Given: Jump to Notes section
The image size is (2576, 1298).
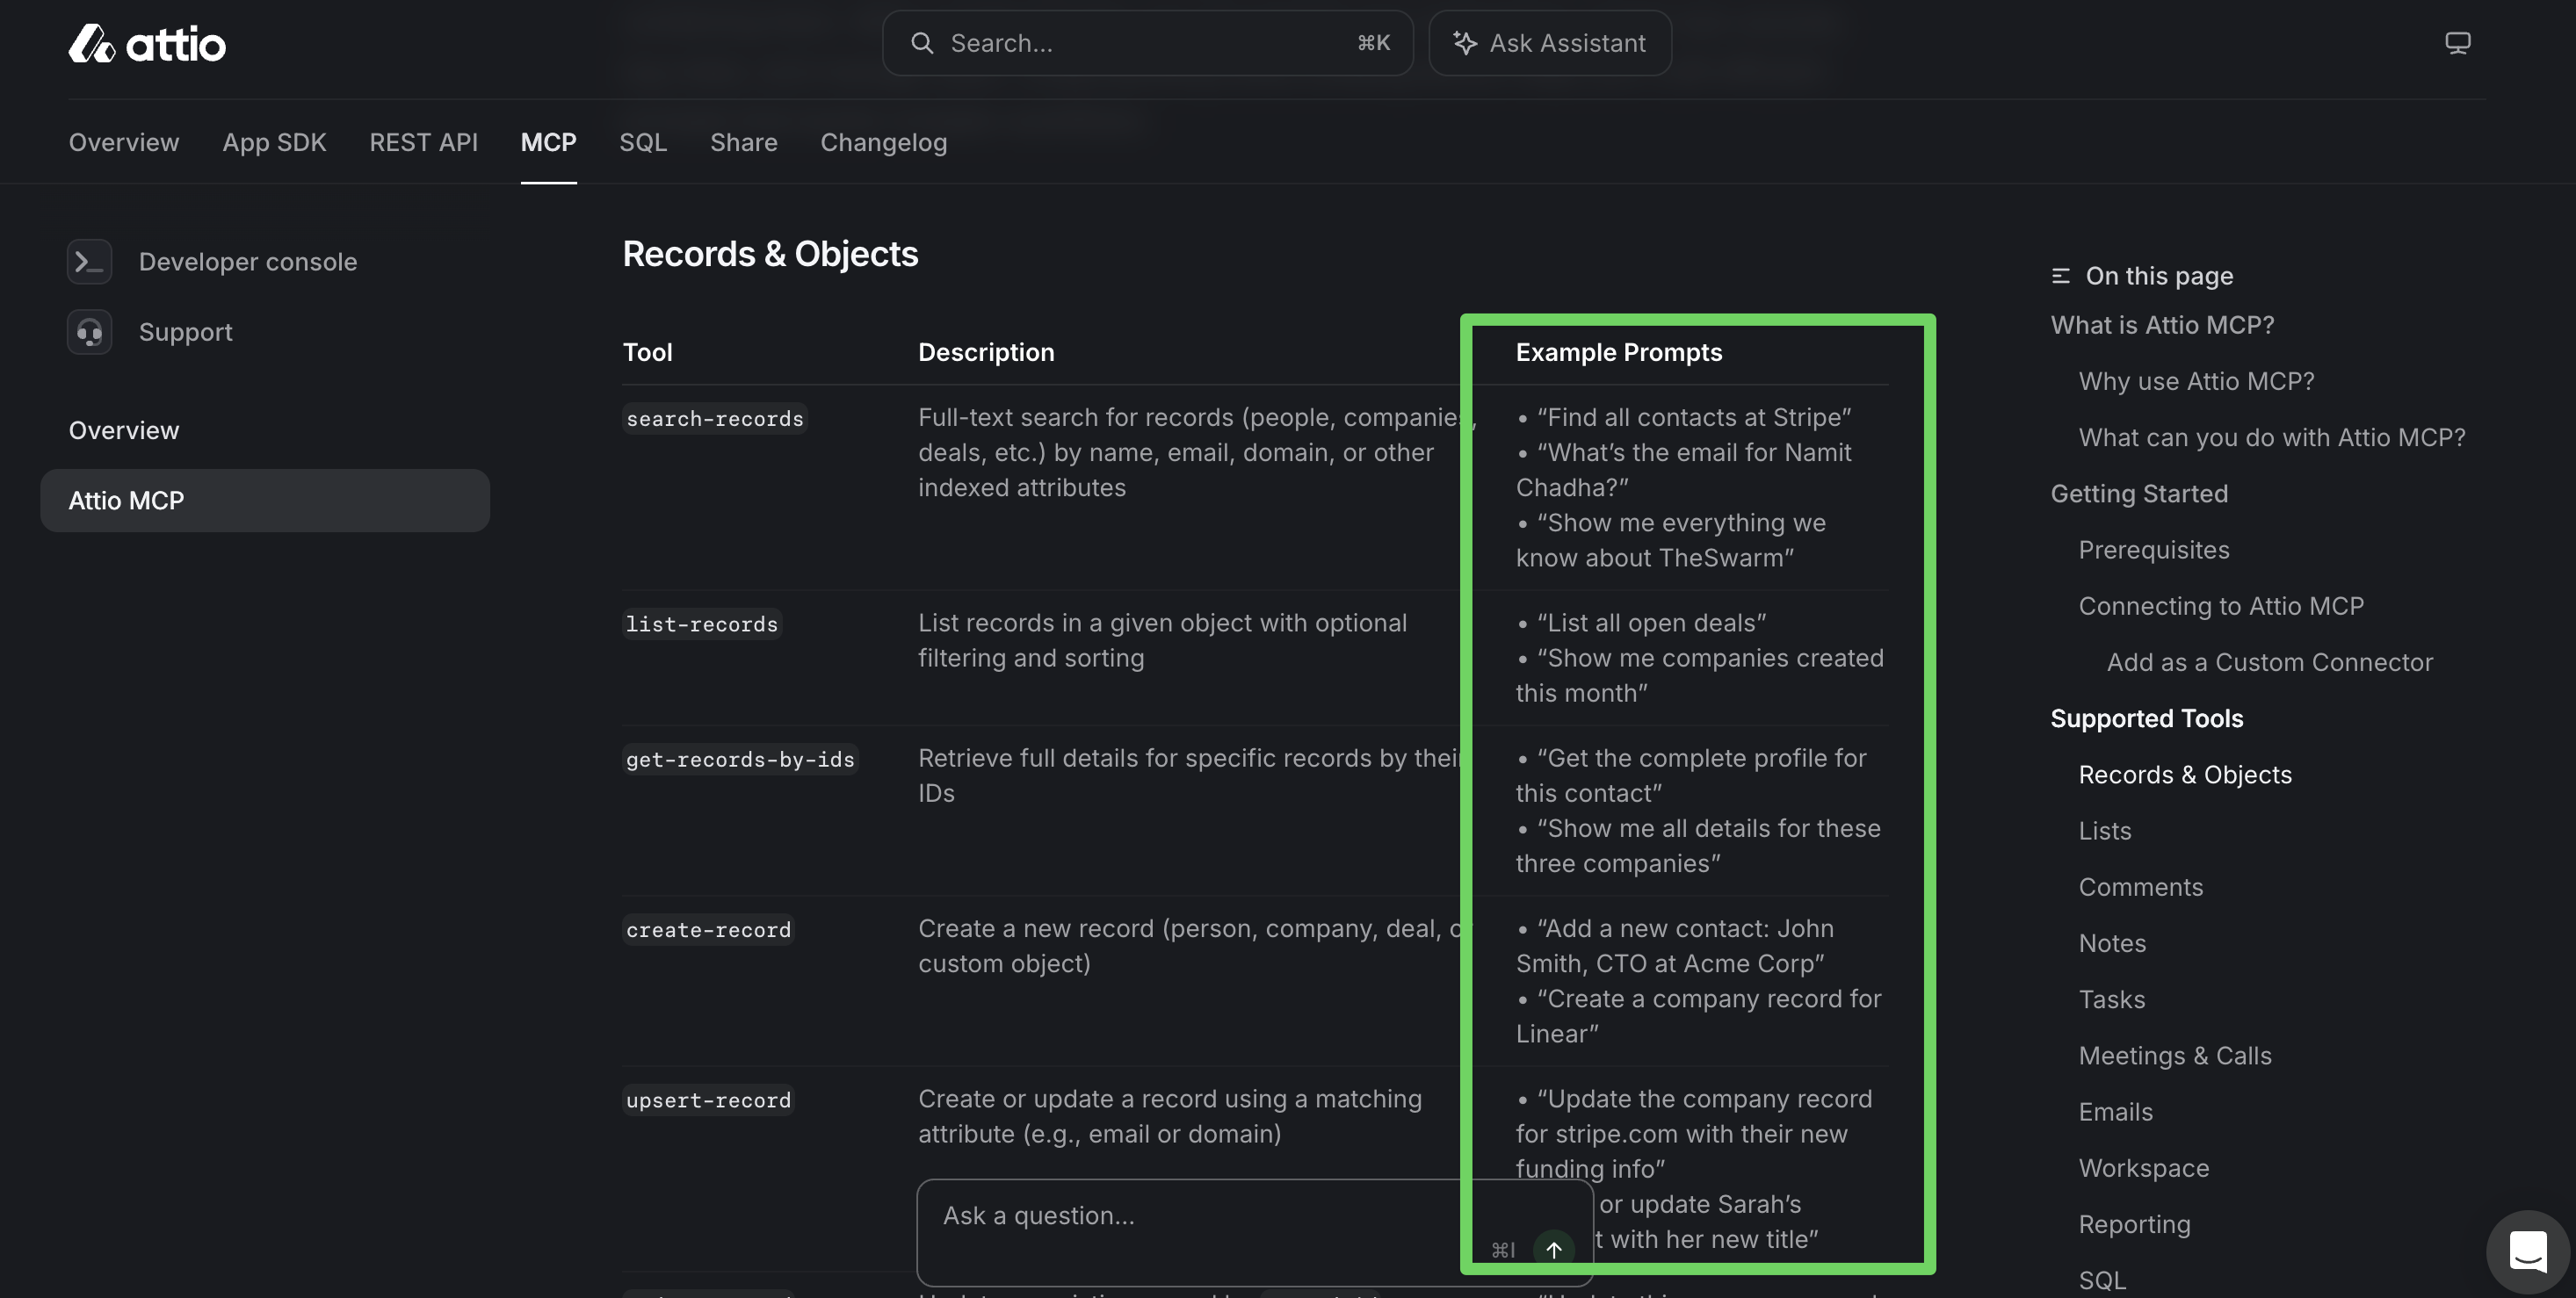Looking at the screenshot, I should [2112, 943].
